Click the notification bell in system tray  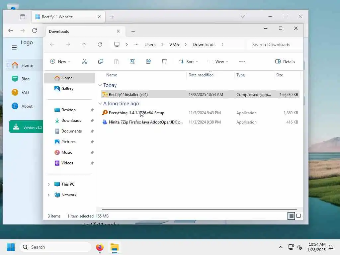pos(331,247)
